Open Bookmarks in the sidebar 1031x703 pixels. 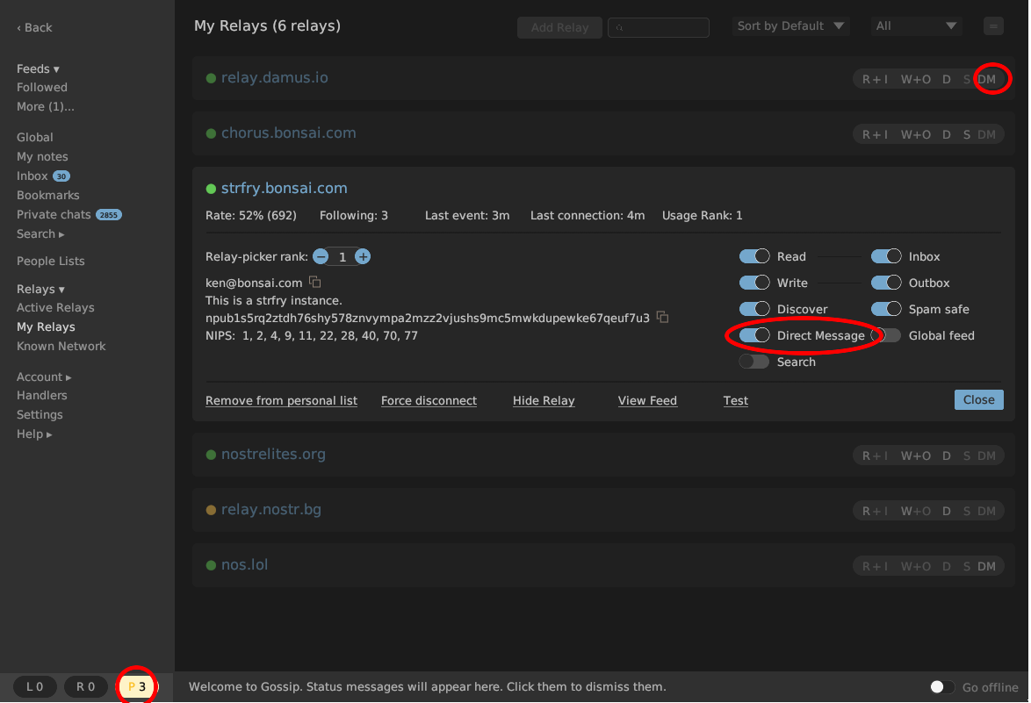pyautogui.click(x=48, y=195)
